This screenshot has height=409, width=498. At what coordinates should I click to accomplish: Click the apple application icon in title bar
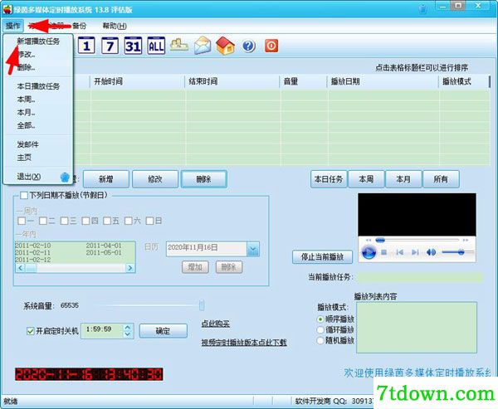tap(7, 9)
